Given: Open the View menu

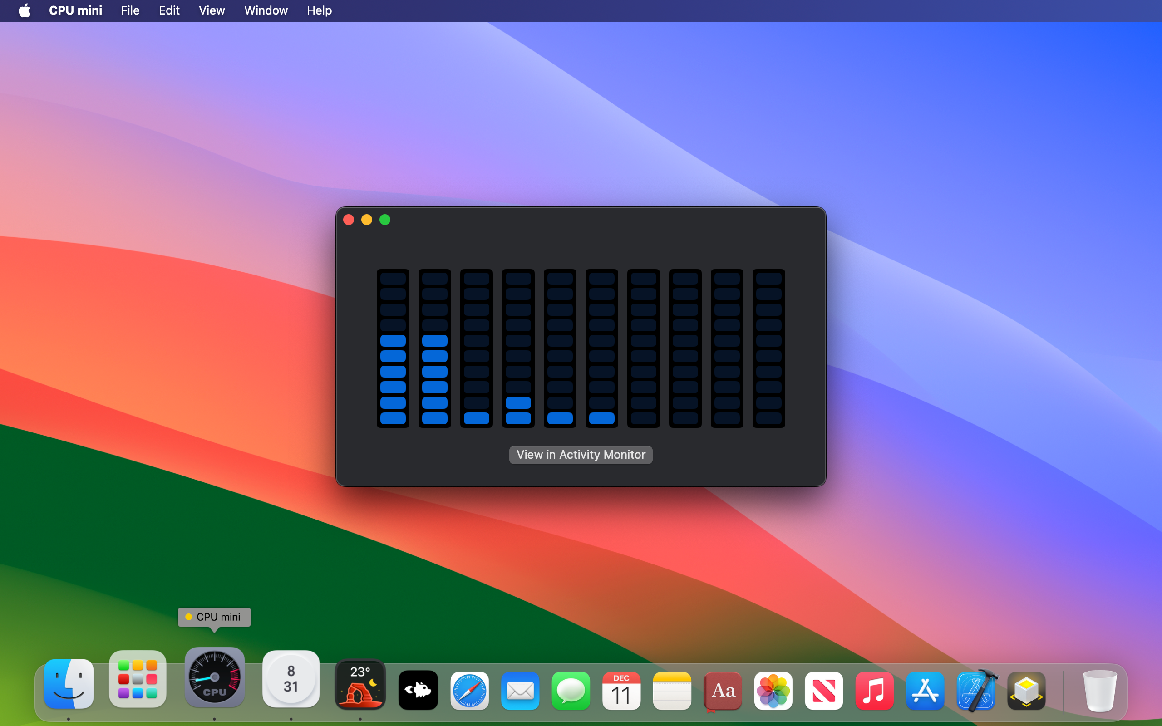Looking at the screenshot, I should point(211,10).
